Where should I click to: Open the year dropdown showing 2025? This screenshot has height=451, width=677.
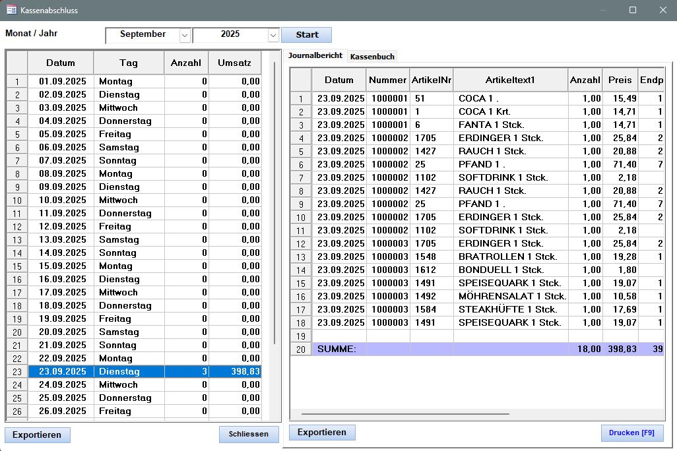click(273, 35)
